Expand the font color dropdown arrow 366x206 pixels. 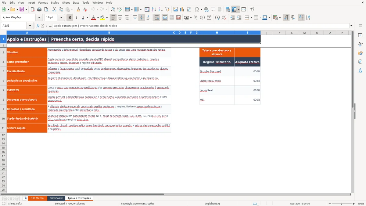click(98, 18)
